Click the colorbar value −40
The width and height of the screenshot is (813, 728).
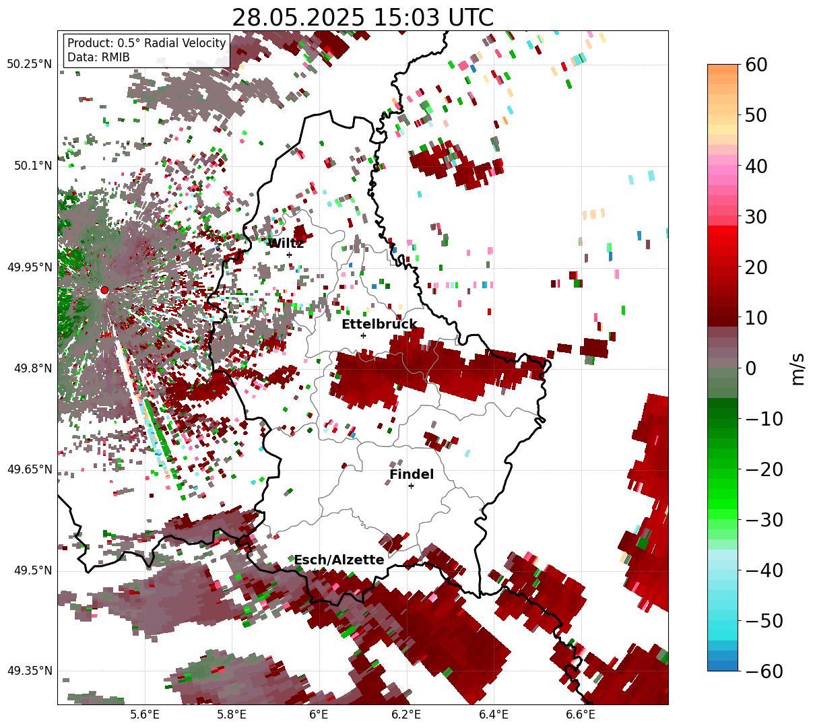(x=764, y=570)
